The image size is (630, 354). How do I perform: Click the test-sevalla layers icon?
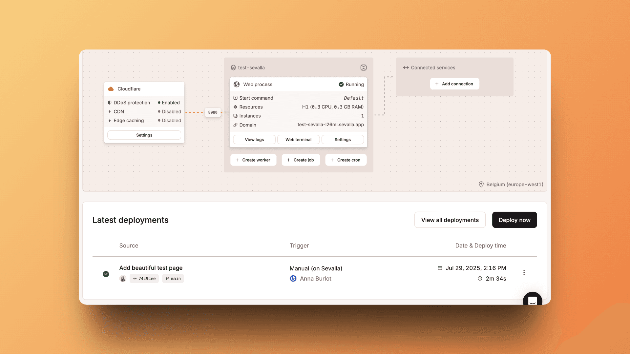pos(233,68)
